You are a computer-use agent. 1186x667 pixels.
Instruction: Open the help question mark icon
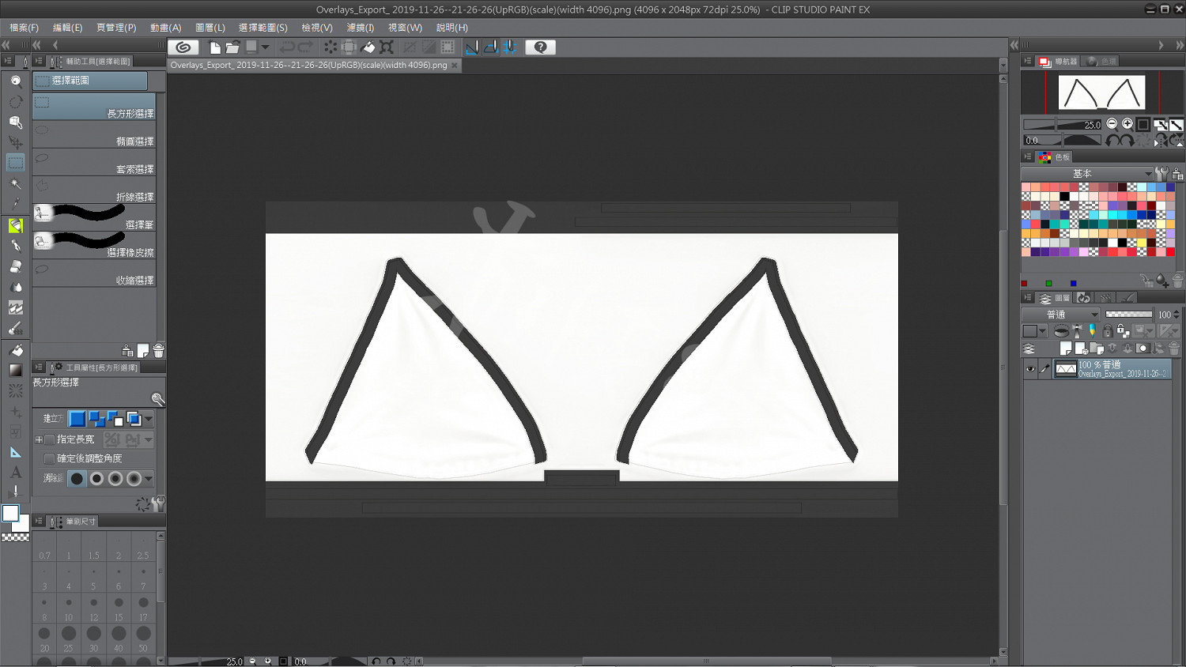coord(540,47)
